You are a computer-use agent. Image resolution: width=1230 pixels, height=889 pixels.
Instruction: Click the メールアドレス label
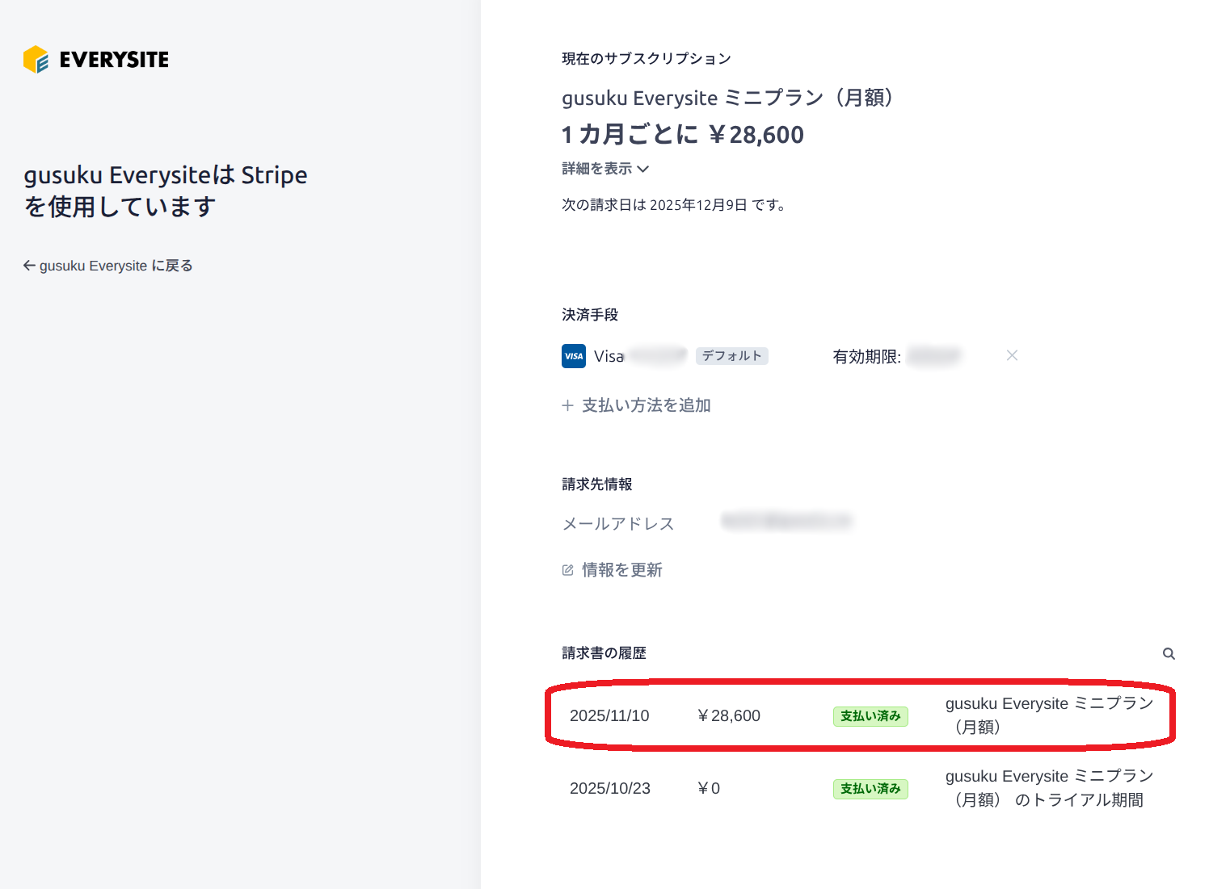(x=618, y=523)
